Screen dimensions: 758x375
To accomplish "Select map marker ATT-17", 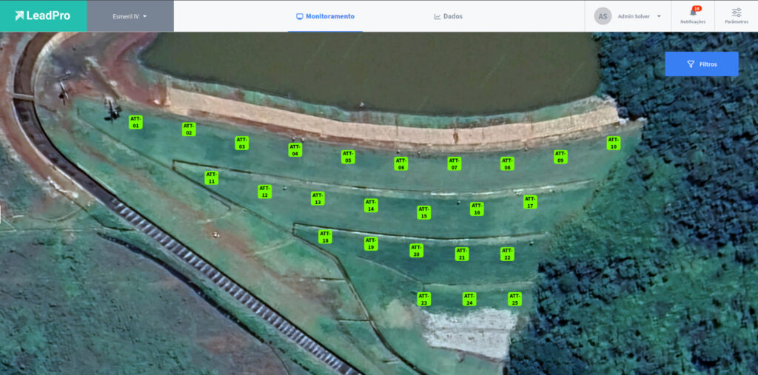I will pos(530,202).
